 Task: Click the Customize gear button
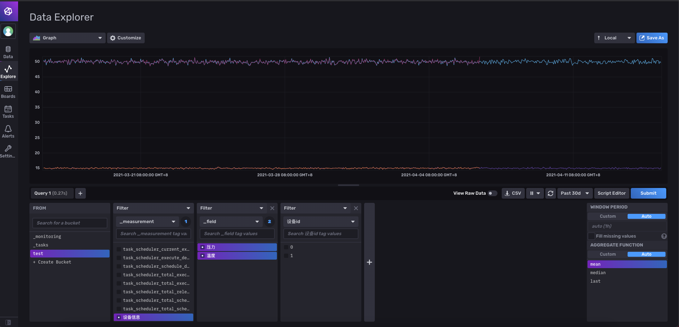click(x=126, y=38)
